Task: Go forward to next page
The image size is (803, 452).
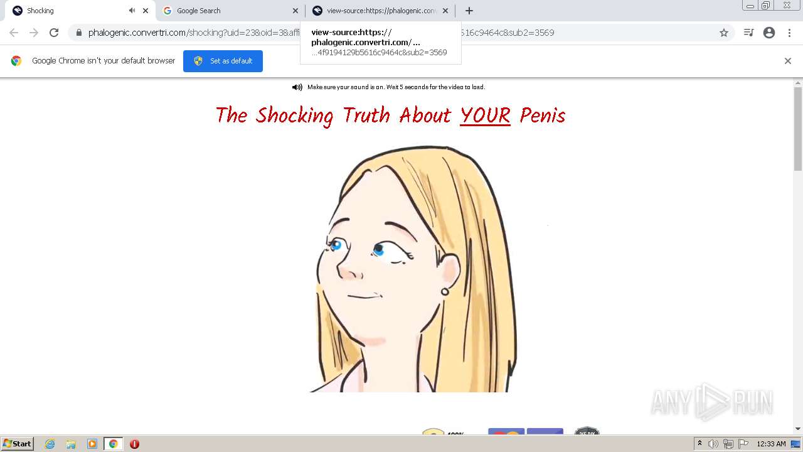Action: pyautogui.click(x=34, y=33)
